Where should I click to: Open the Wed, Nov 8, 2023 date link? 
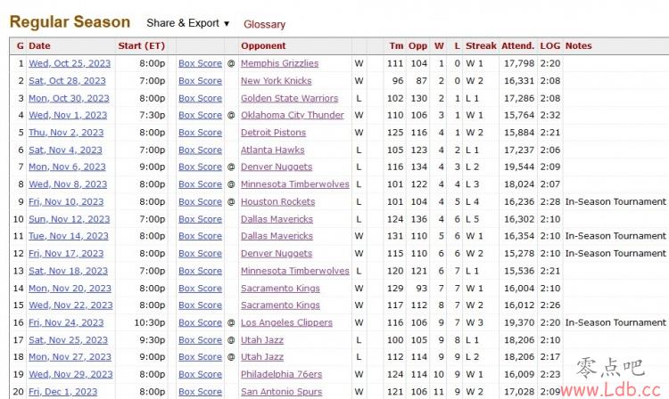pos(68,184)
